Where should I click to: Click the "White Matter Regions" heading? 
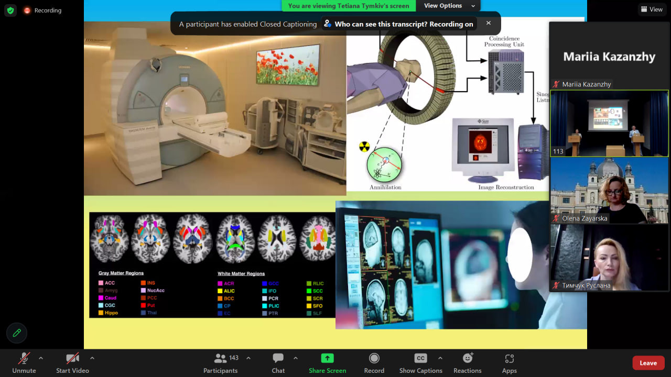241,274
